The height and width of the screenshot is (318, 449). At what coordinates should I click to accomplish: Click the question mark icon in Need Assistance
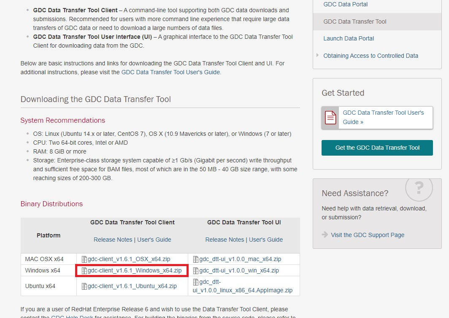[x=419, y=188]
